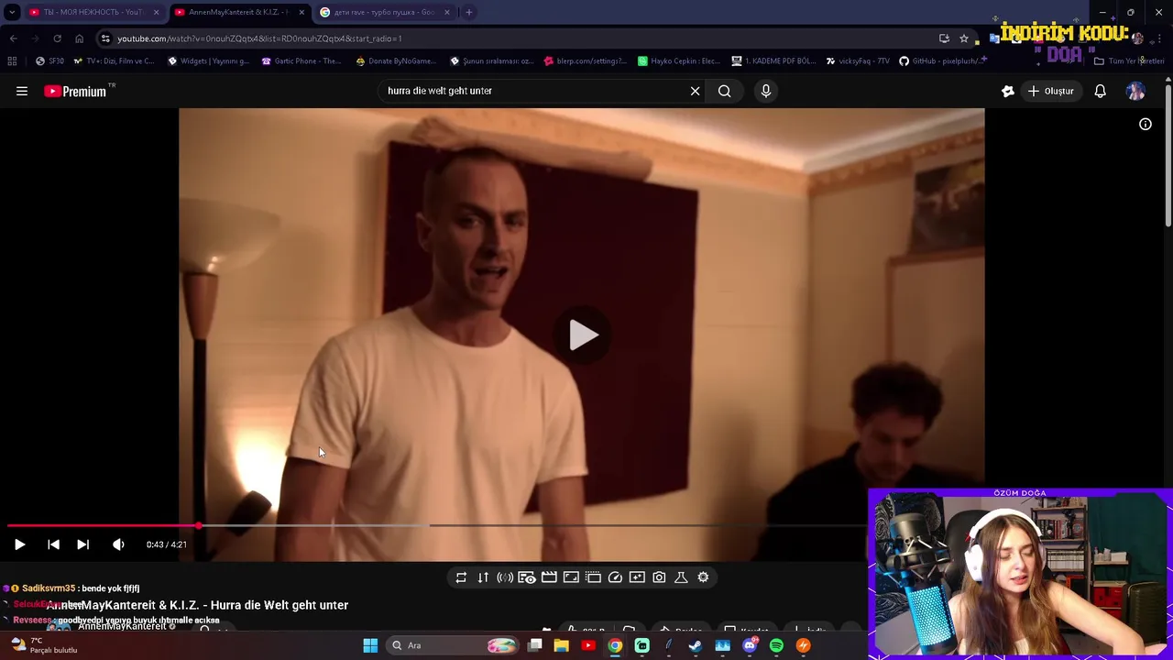Mute the video volume
Viewport: 1173px width, 660px height.
[118, 544]
